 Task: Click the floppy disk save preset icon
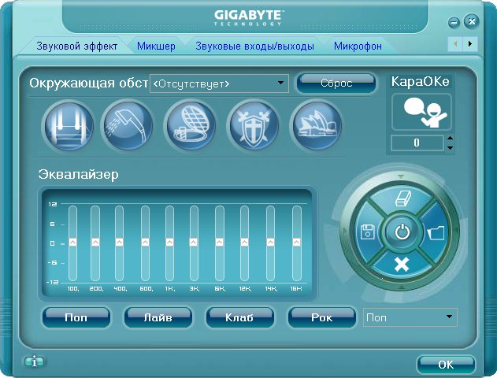(x=368, y=232)
